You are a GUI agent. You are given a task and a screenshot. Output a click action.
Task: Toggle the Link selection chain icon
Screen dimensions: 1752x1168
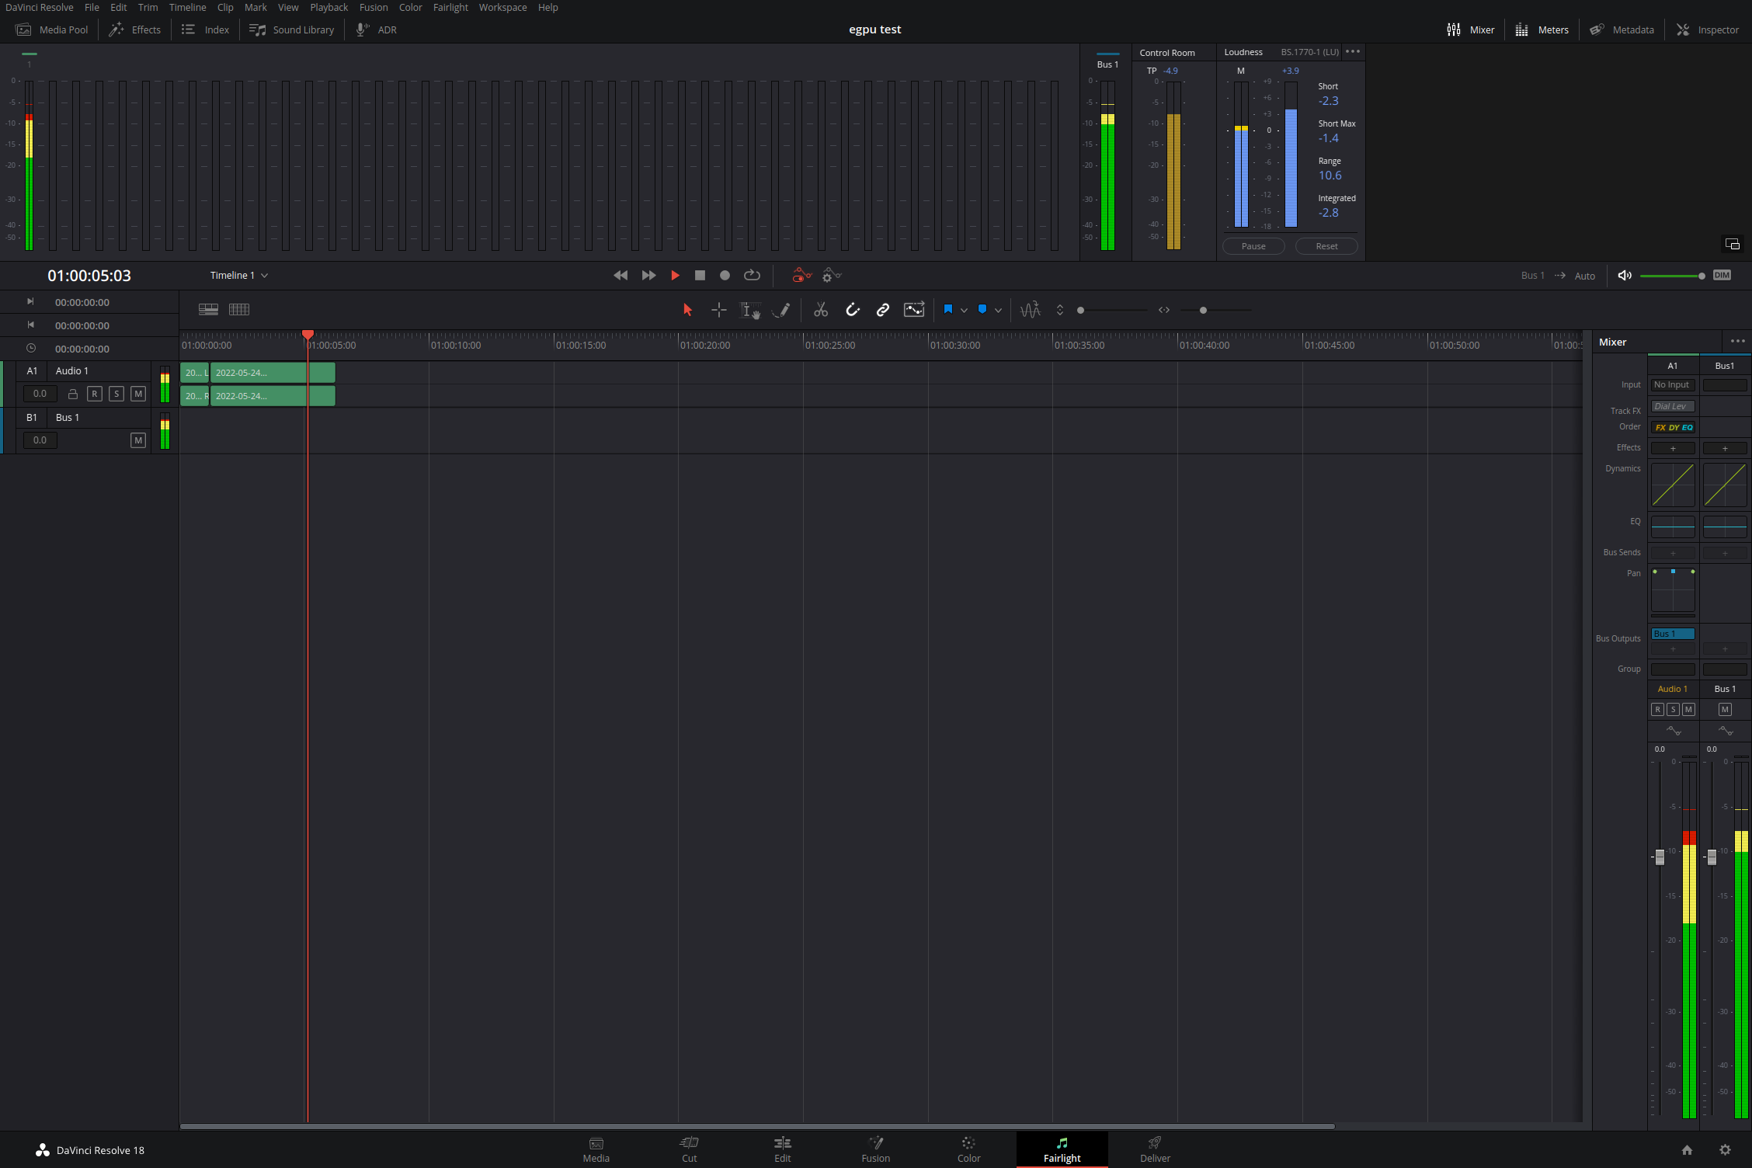[883, 310]
